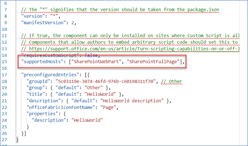The image size is (248, 146).
Task: Click the "manifestVersion" key
Action: (x=44, y=23)
